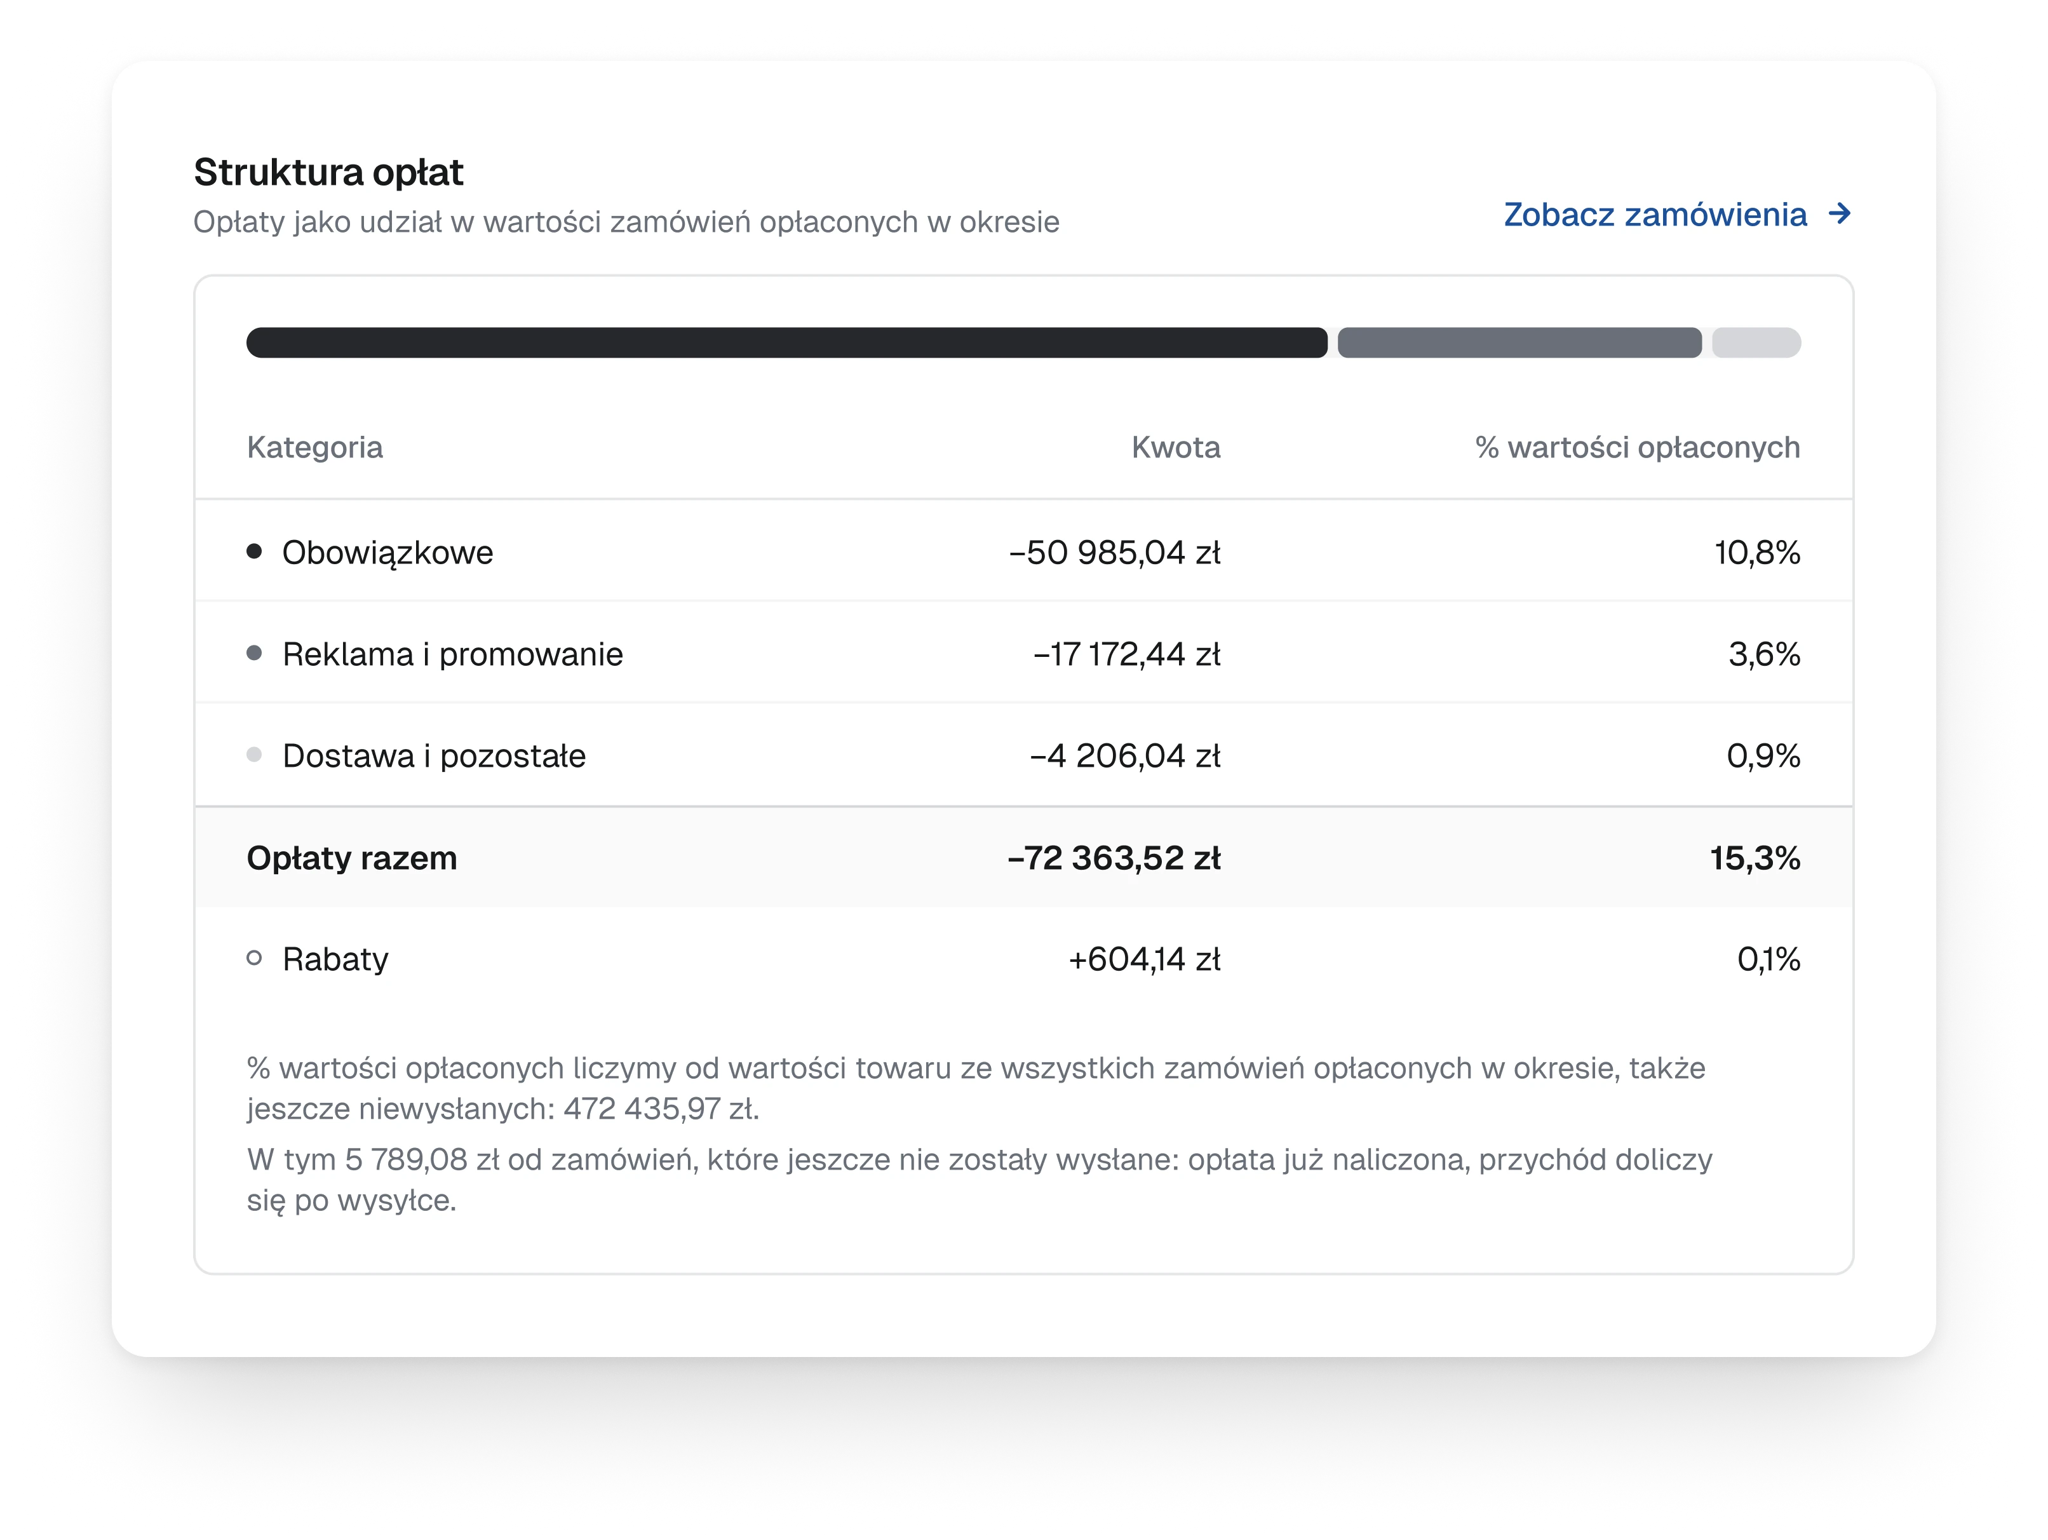The image size is (2048, 1540).
Task: Click the 15,3% total value
Action: click(x=1755, y=858)
